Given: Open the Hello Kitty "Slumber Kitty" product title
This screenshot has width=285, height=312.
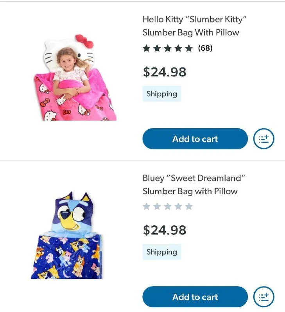Looking at the screenshot, I should (x=195, y=26).
